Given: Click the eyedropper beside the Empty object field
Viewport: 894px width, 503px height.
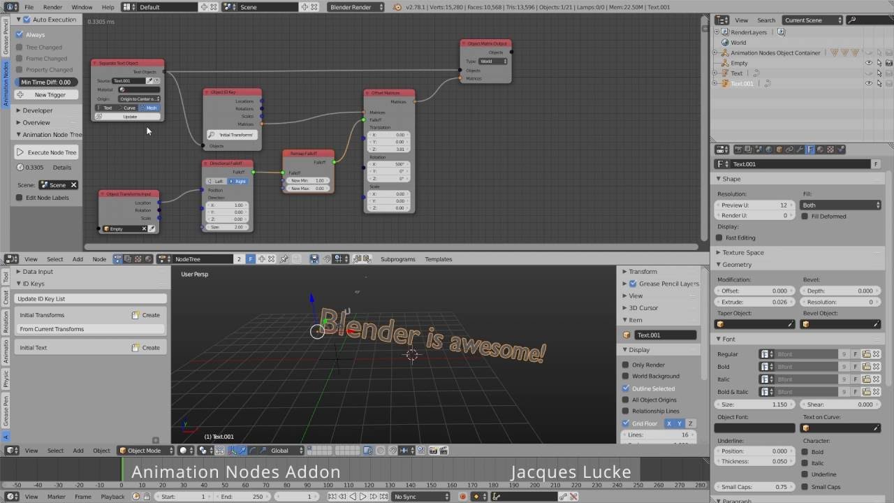Looking at the screenshot, I should (x=152, y=228).
